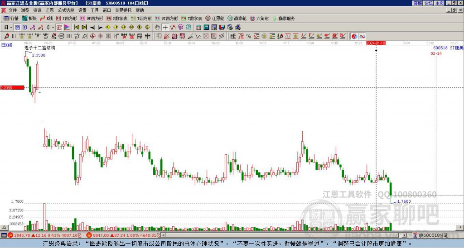Viewport: 464px width, 248px height.
Task: Click the pink 节 solar term icon
Action: pos(180,27)
